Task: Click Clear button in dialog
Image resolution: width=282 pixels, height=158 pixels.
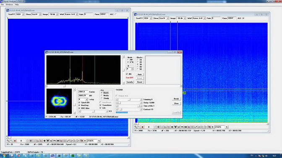Action: [176, 103]
